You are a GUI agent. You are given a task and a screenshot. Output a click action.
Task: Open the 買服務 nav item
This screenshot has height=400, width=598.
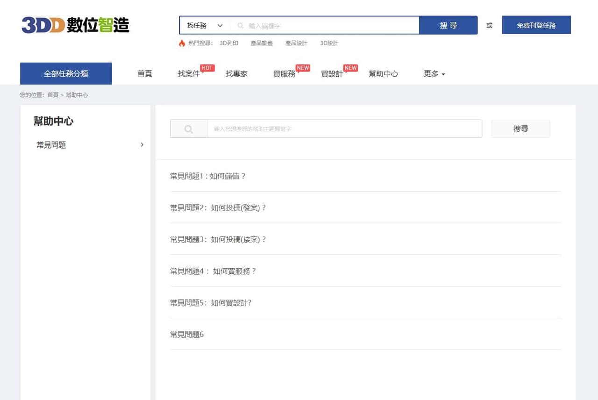[x=284, y=74]
